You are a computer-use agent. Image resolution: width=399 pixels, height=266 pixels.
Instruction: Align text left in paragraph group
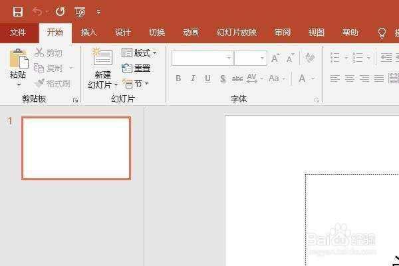335,78
